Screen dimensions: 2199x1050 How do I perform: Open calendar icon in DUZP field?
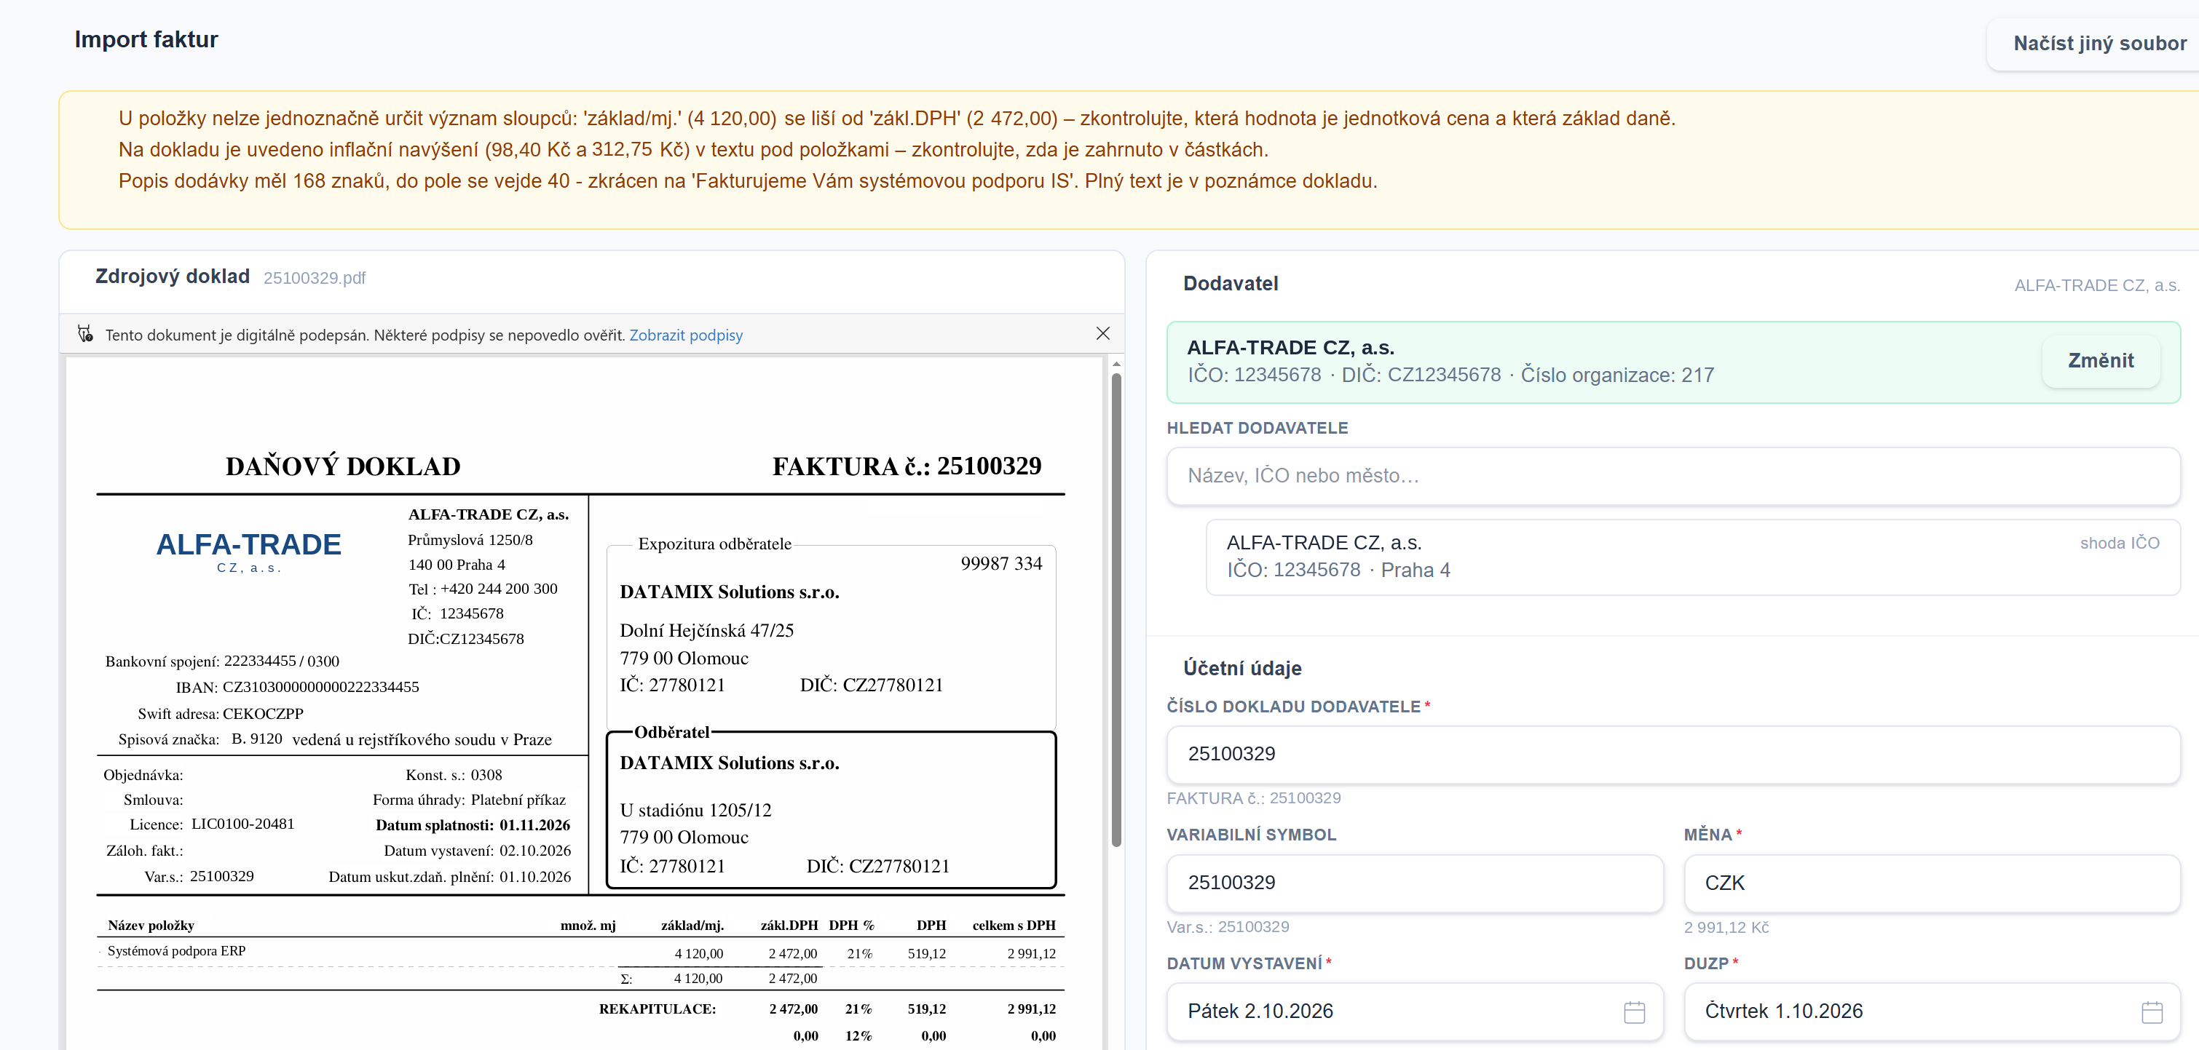coord(2151,1011)
